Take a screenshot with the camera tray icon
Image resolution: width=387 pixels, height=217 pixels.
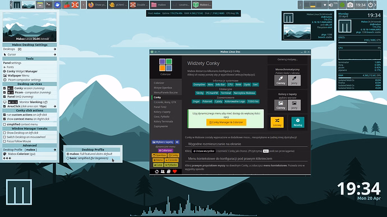point(350,4)
